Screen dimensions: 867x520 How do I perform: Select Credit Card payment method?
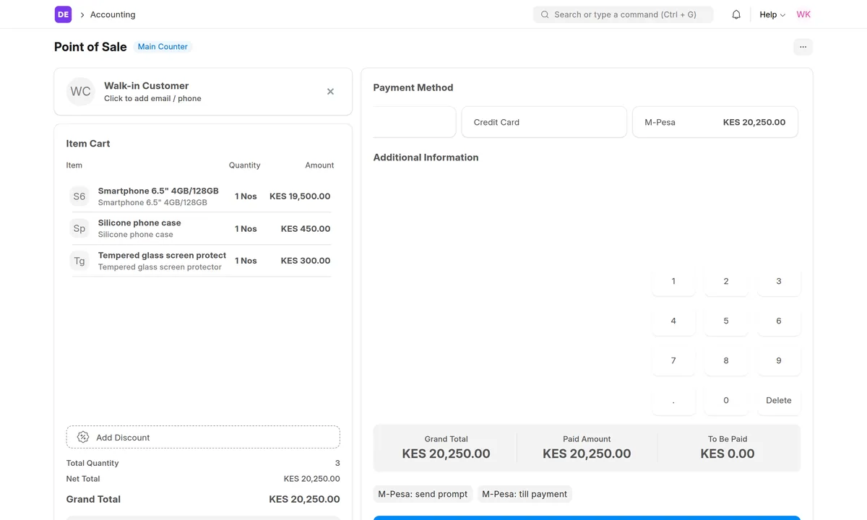[544, 122]
